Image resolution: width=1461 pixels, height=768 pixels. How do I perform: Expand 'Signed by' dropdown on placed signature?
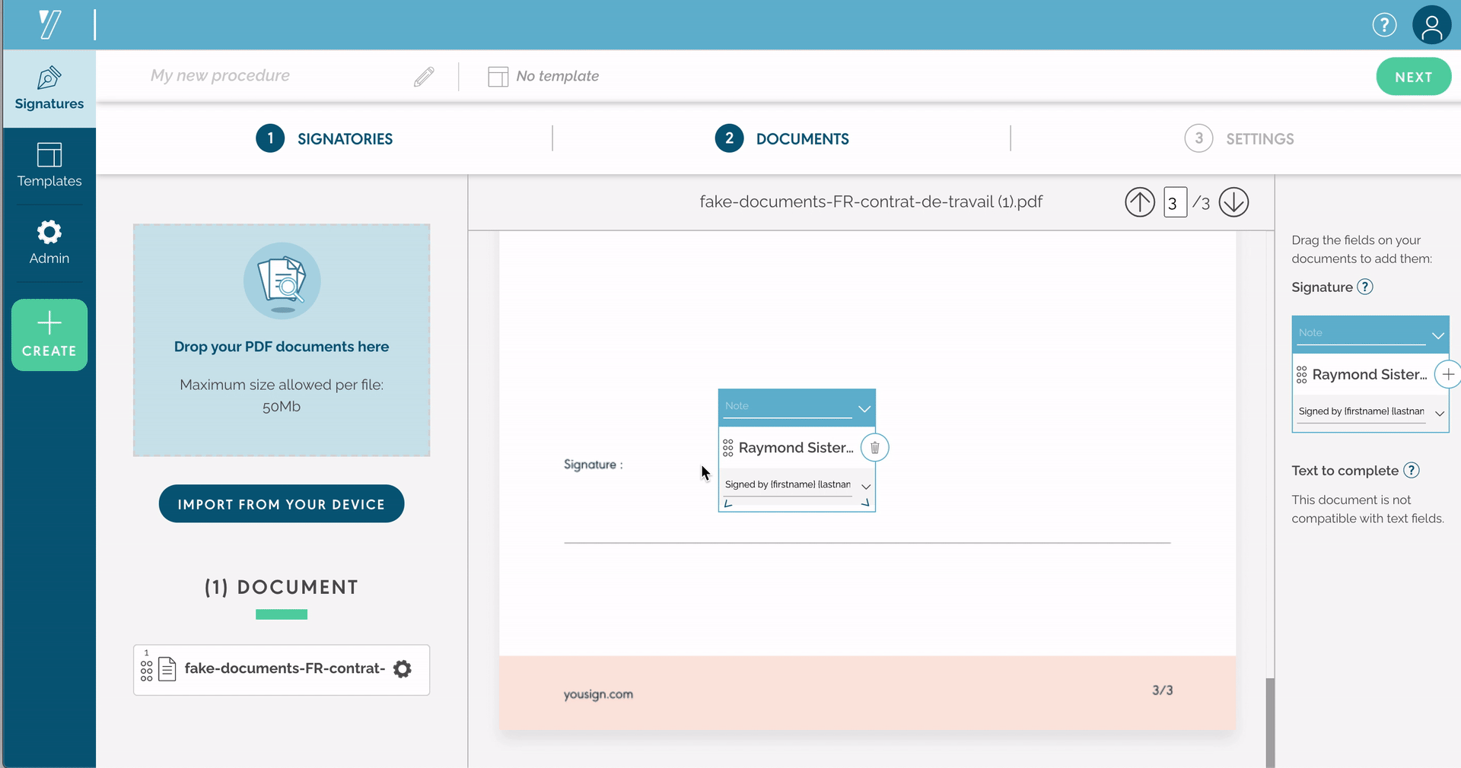click(x=865, y=487)
